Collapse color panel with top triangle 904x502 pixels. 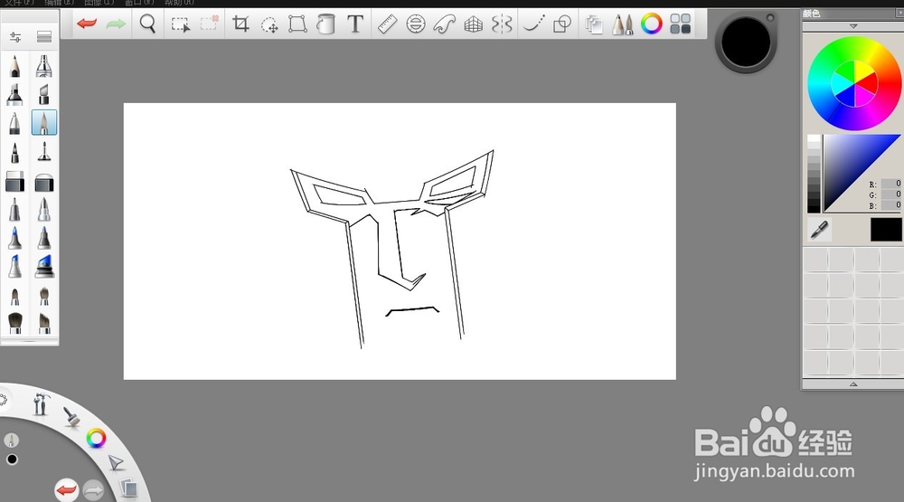(x=853, y=26)
